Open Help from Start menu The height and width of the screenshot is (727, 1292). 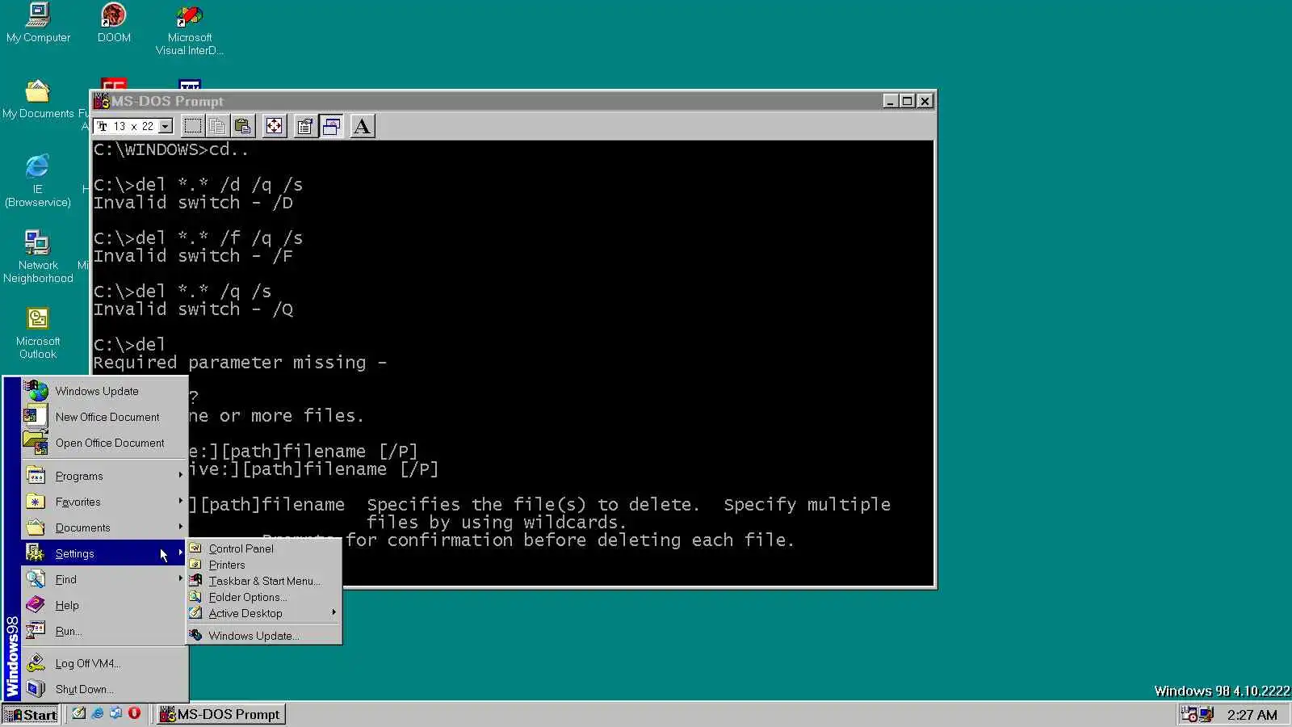click(x=104, y=605)
